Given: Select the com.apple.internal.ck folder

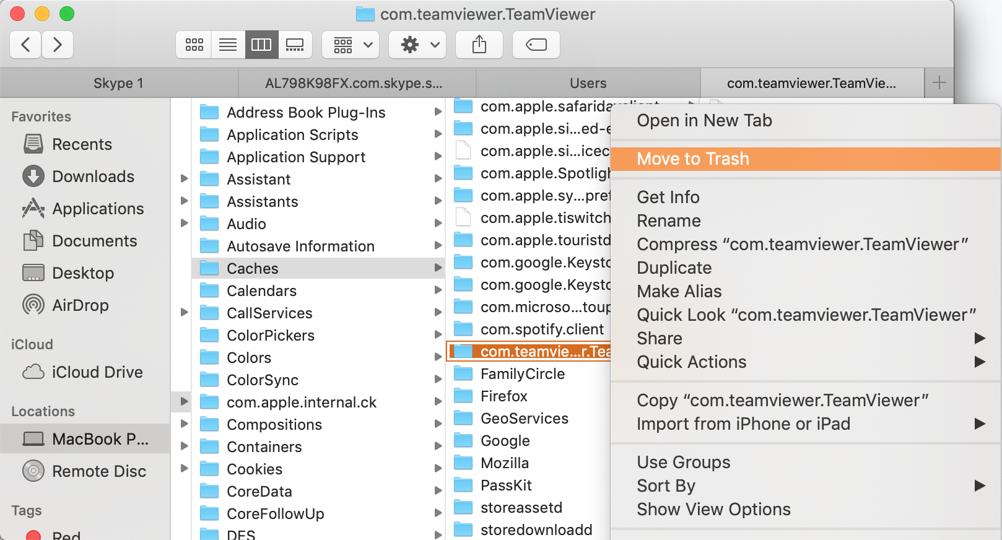Looking at the screenshot, I should point(318,403).
